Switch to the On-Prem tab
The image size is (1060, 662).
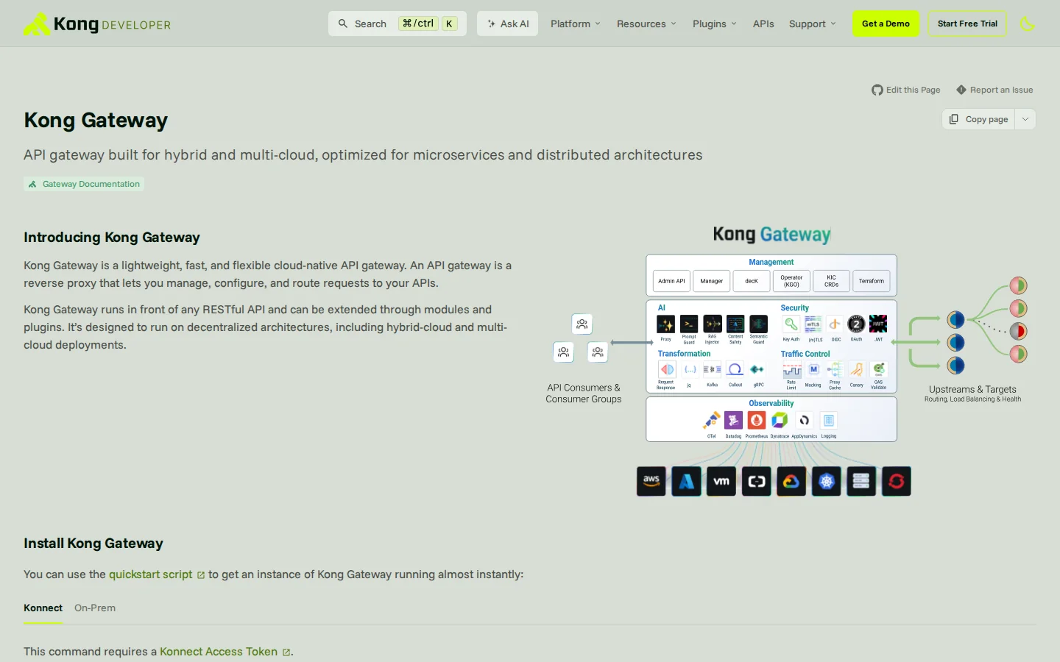tap(95, 608)
